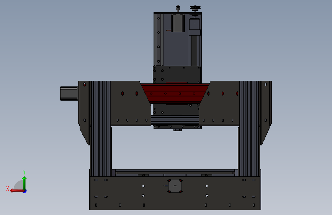332x215 pixels.
Task: Click the red X axis arrow of the triad
Action: 16,191
